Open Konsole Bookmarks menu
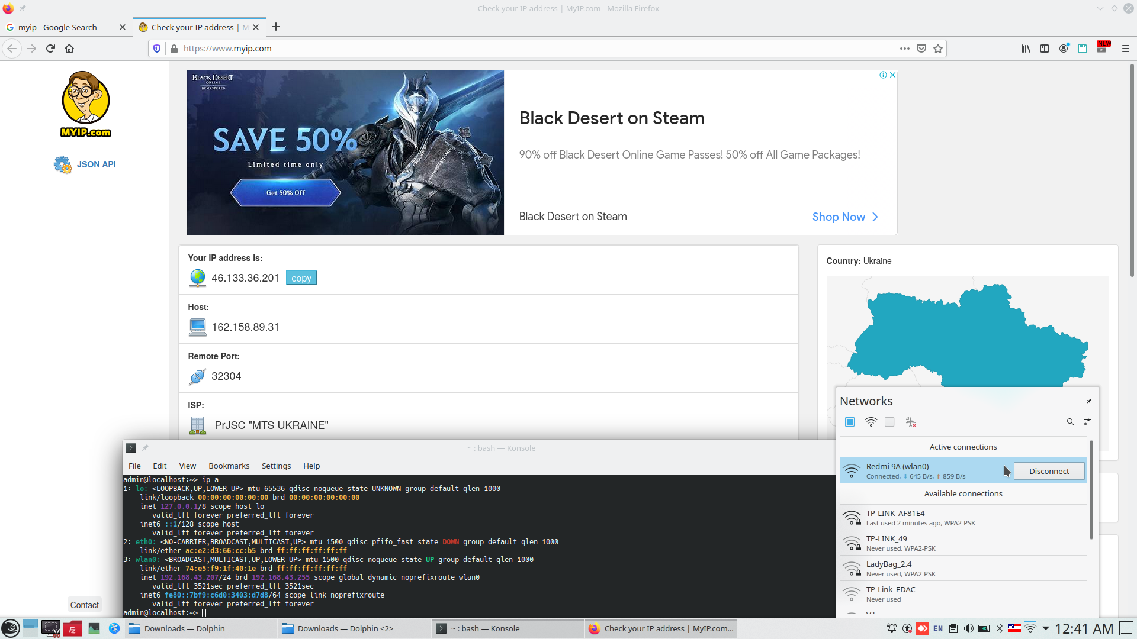Screen dimensions: 1137x639 pyautogui.click(x=229, y=466)
